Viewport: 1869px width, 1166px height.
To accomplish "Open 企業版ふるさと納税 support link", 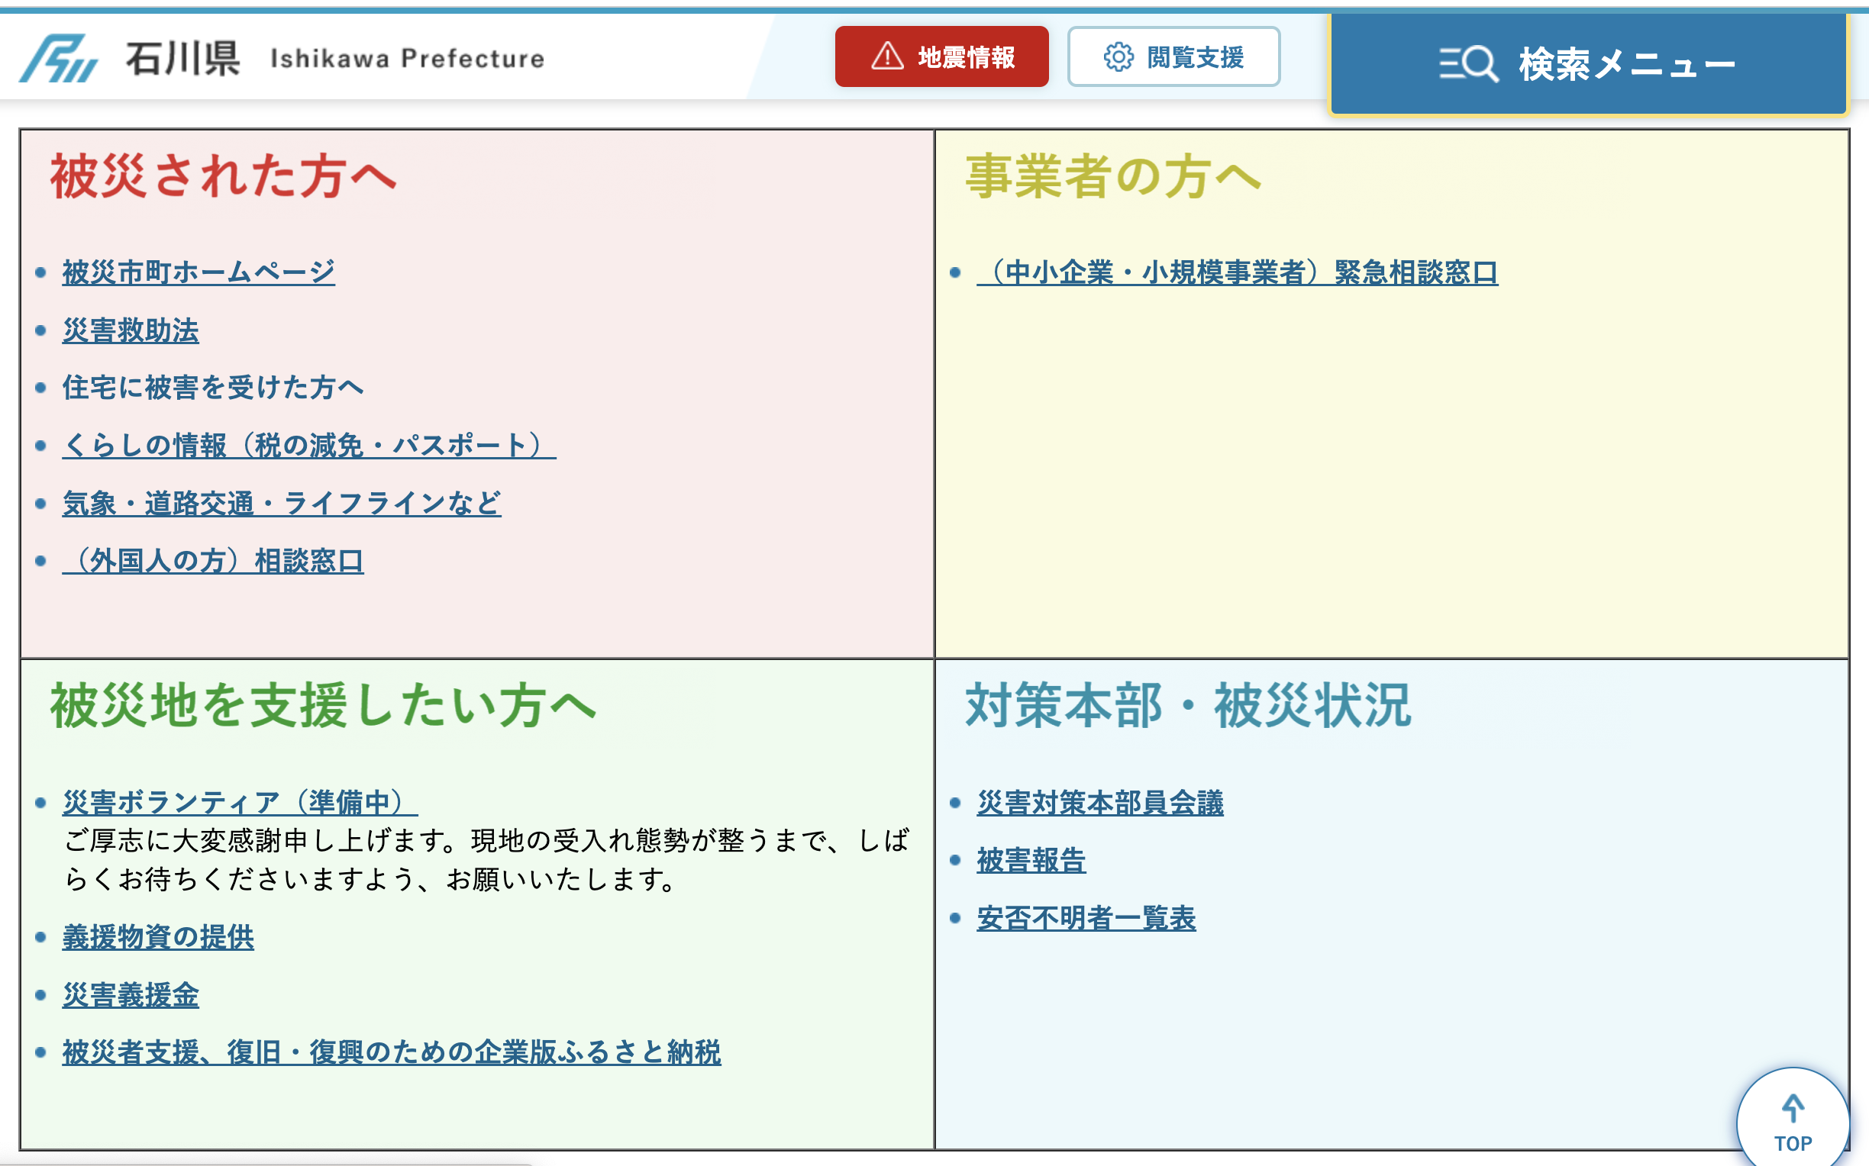I will click(391, 1052).
